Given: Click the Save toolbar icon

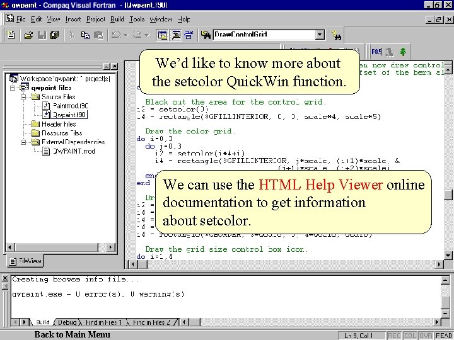Looking at the screenshot, I should click(42, 35).
